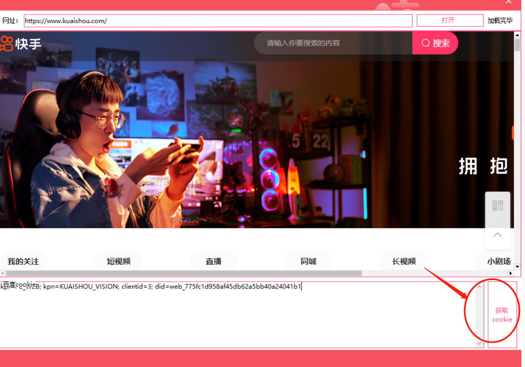The image size is (525, 367).
Task: Click the horizontal scrollbar left arrow
Action: [2, 273]
